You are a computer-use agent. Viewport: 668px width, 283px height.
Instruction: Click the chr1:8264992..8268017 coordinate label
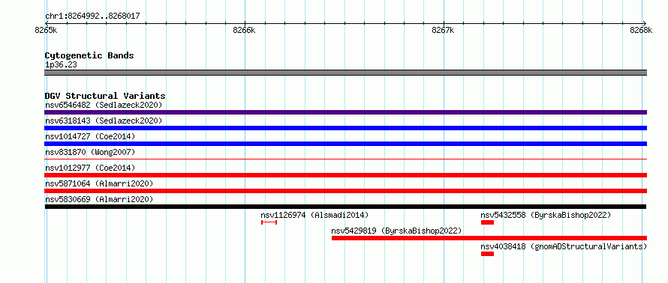click(x=92, y=16)
